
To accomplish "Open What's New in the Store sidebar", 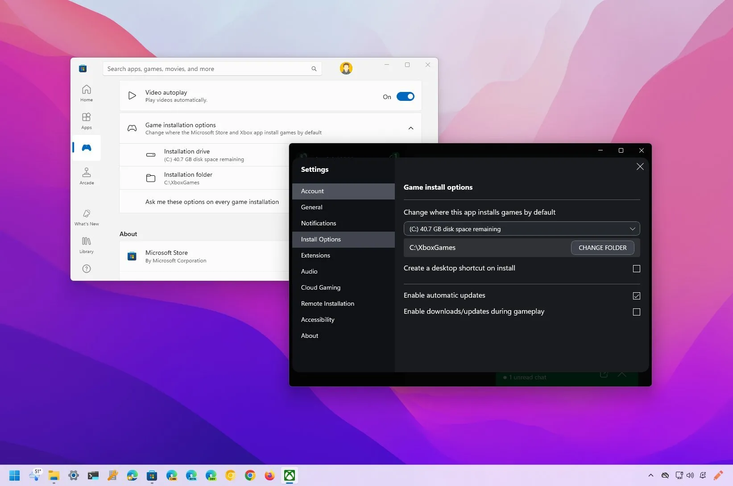I will tap(86, 217).
